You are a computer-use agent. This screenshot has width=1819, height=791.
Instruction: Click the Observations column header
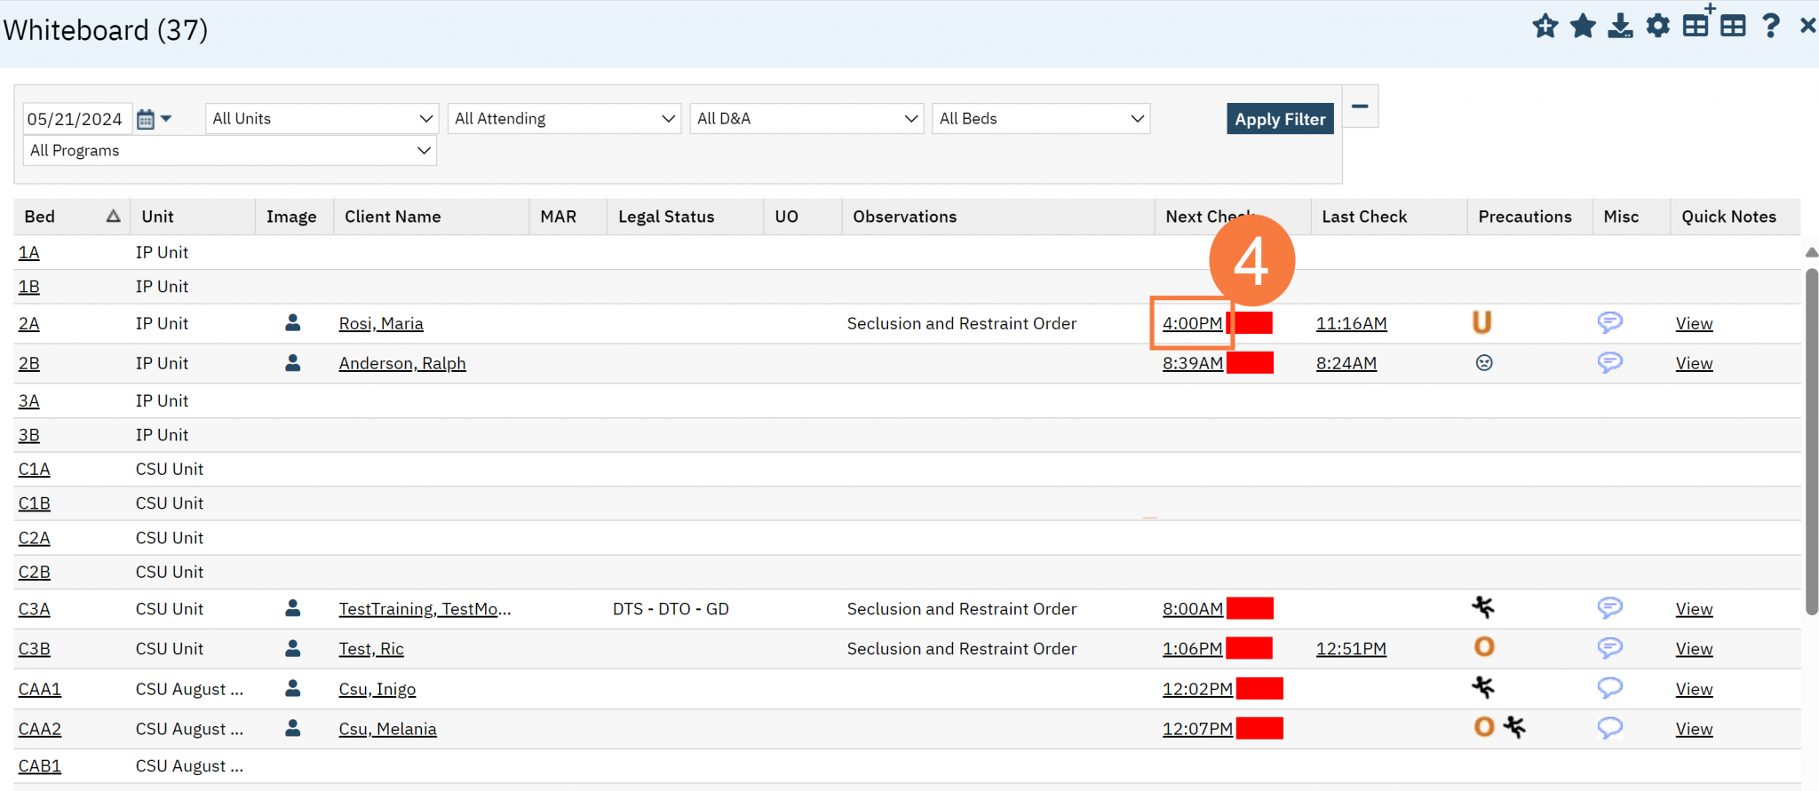[x=904, y=217]
